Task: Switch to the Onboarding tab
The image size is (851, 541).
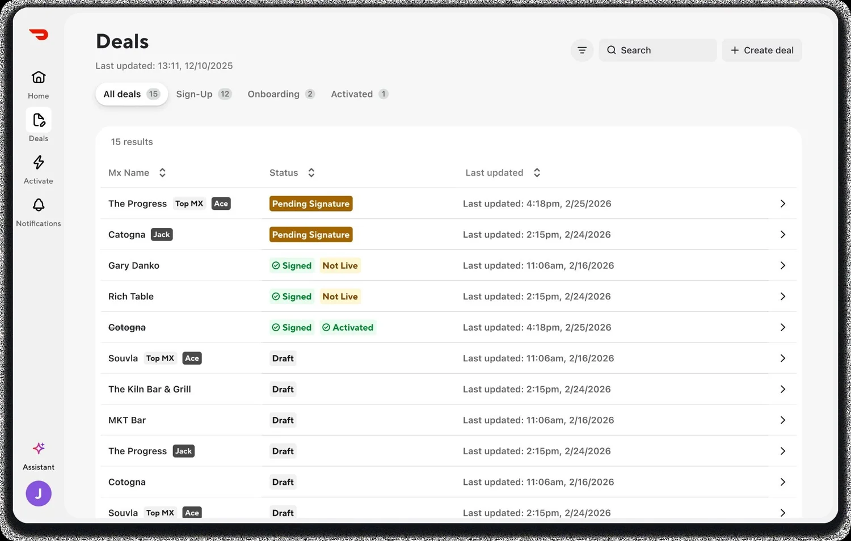Action: point(281,94)
